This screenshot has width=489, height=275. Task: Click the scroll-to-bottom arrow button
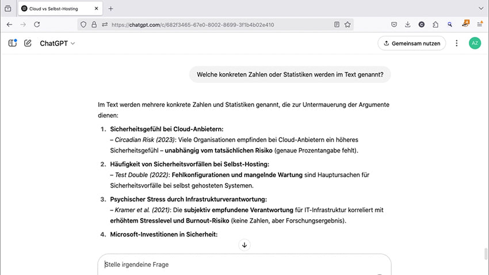tap(244, 245)
